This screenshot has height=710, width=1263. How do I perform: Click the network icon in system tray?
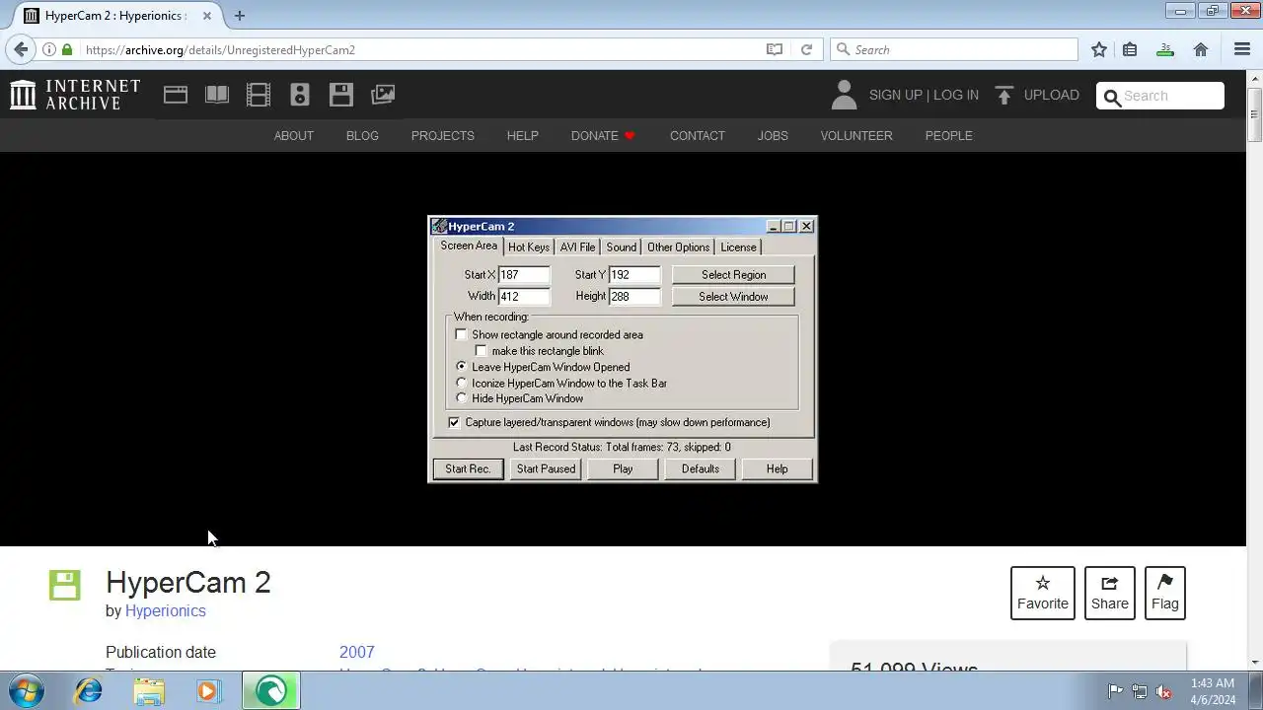[x=1140, y=691]
